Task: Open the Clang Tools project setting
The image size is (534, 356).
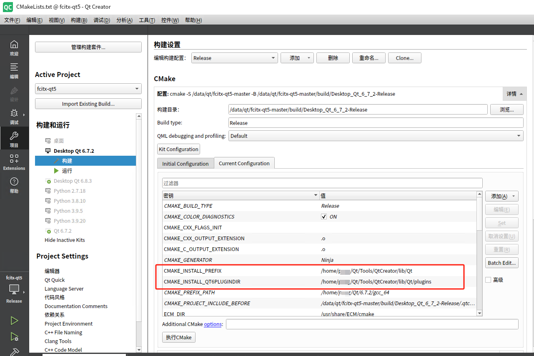Action: pos(58,341)
